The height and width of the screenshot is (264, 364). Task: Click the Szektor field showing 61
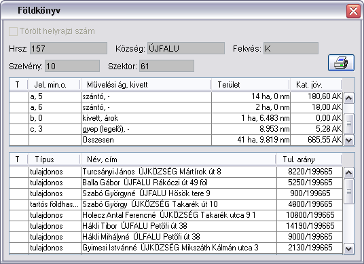pyautogui.click(x=166, y=66)
